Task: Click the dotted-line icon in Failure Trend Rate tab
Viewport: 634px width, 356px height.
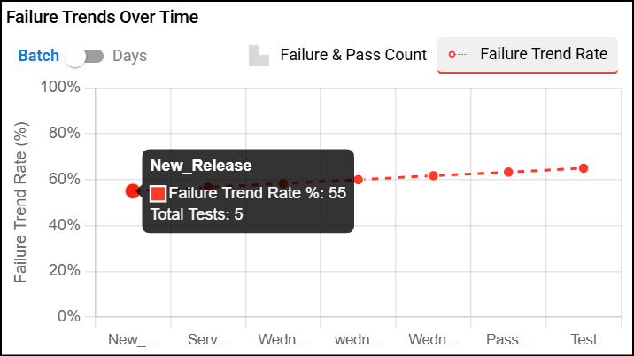Action: (x=459, y=54)
